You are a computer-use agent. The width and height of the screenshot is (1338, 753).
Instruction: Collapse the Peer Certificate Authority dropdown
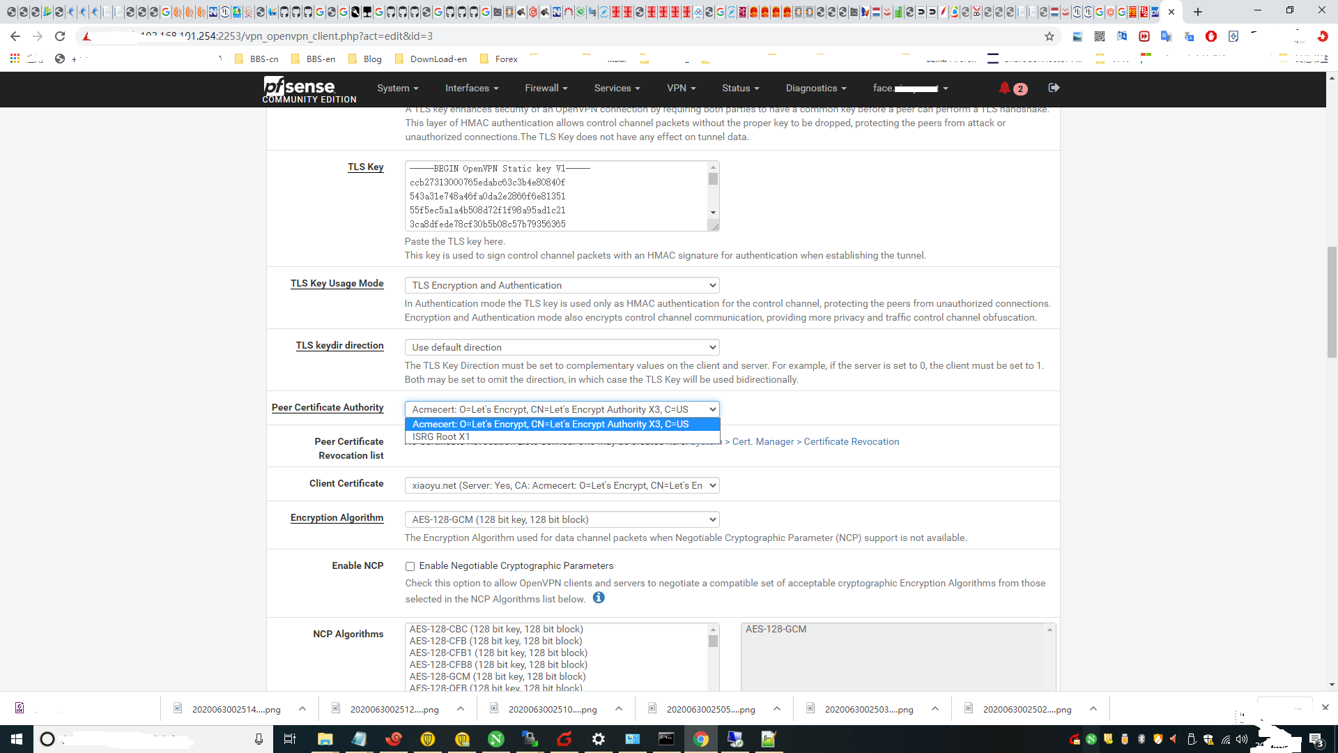click(562, 409)
